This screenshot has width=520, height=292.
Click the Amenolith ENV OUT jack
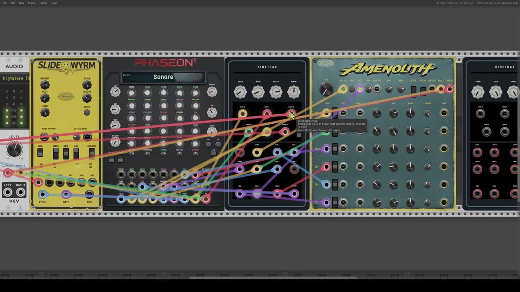pyautogui.click(x=432, y=89)
